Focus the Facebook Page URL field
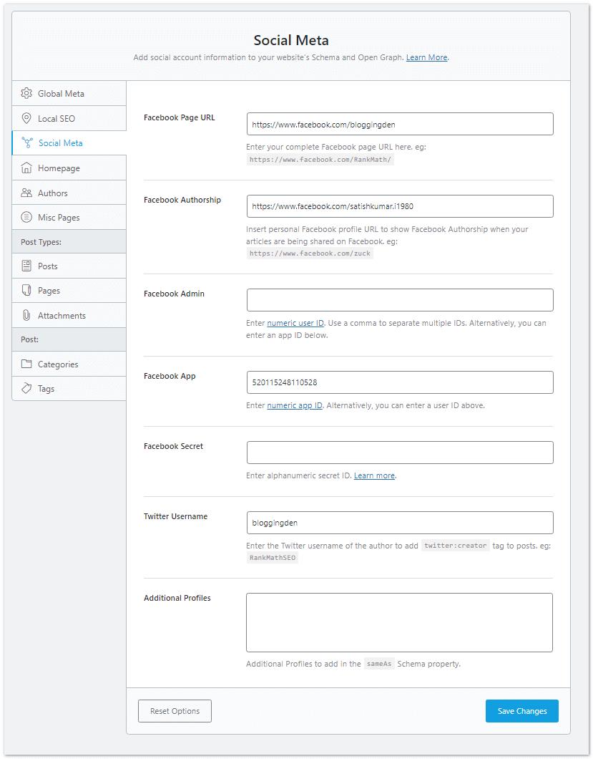The height and width of the screenshot is (759, 593). click(x=399, y=124)
